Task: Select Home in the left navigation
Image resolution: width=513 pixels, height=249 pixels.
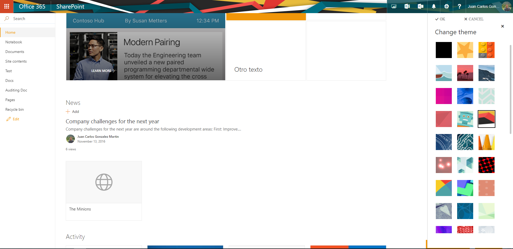Action: click(10, 32)
